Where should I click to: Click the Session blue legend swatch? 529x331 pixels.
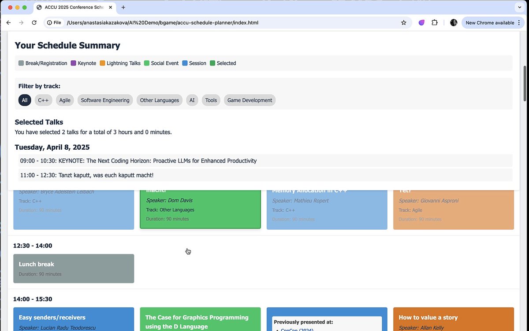(185, 63)
